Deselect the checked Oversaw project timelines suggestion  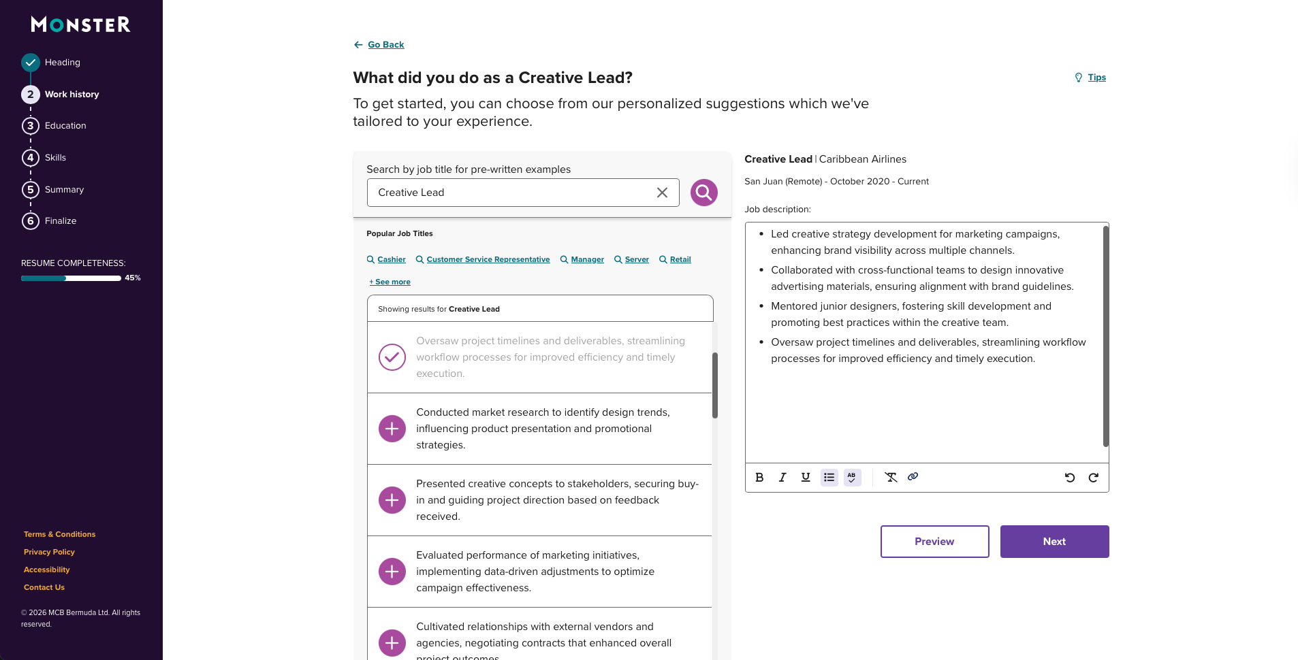tap(392, 357)
